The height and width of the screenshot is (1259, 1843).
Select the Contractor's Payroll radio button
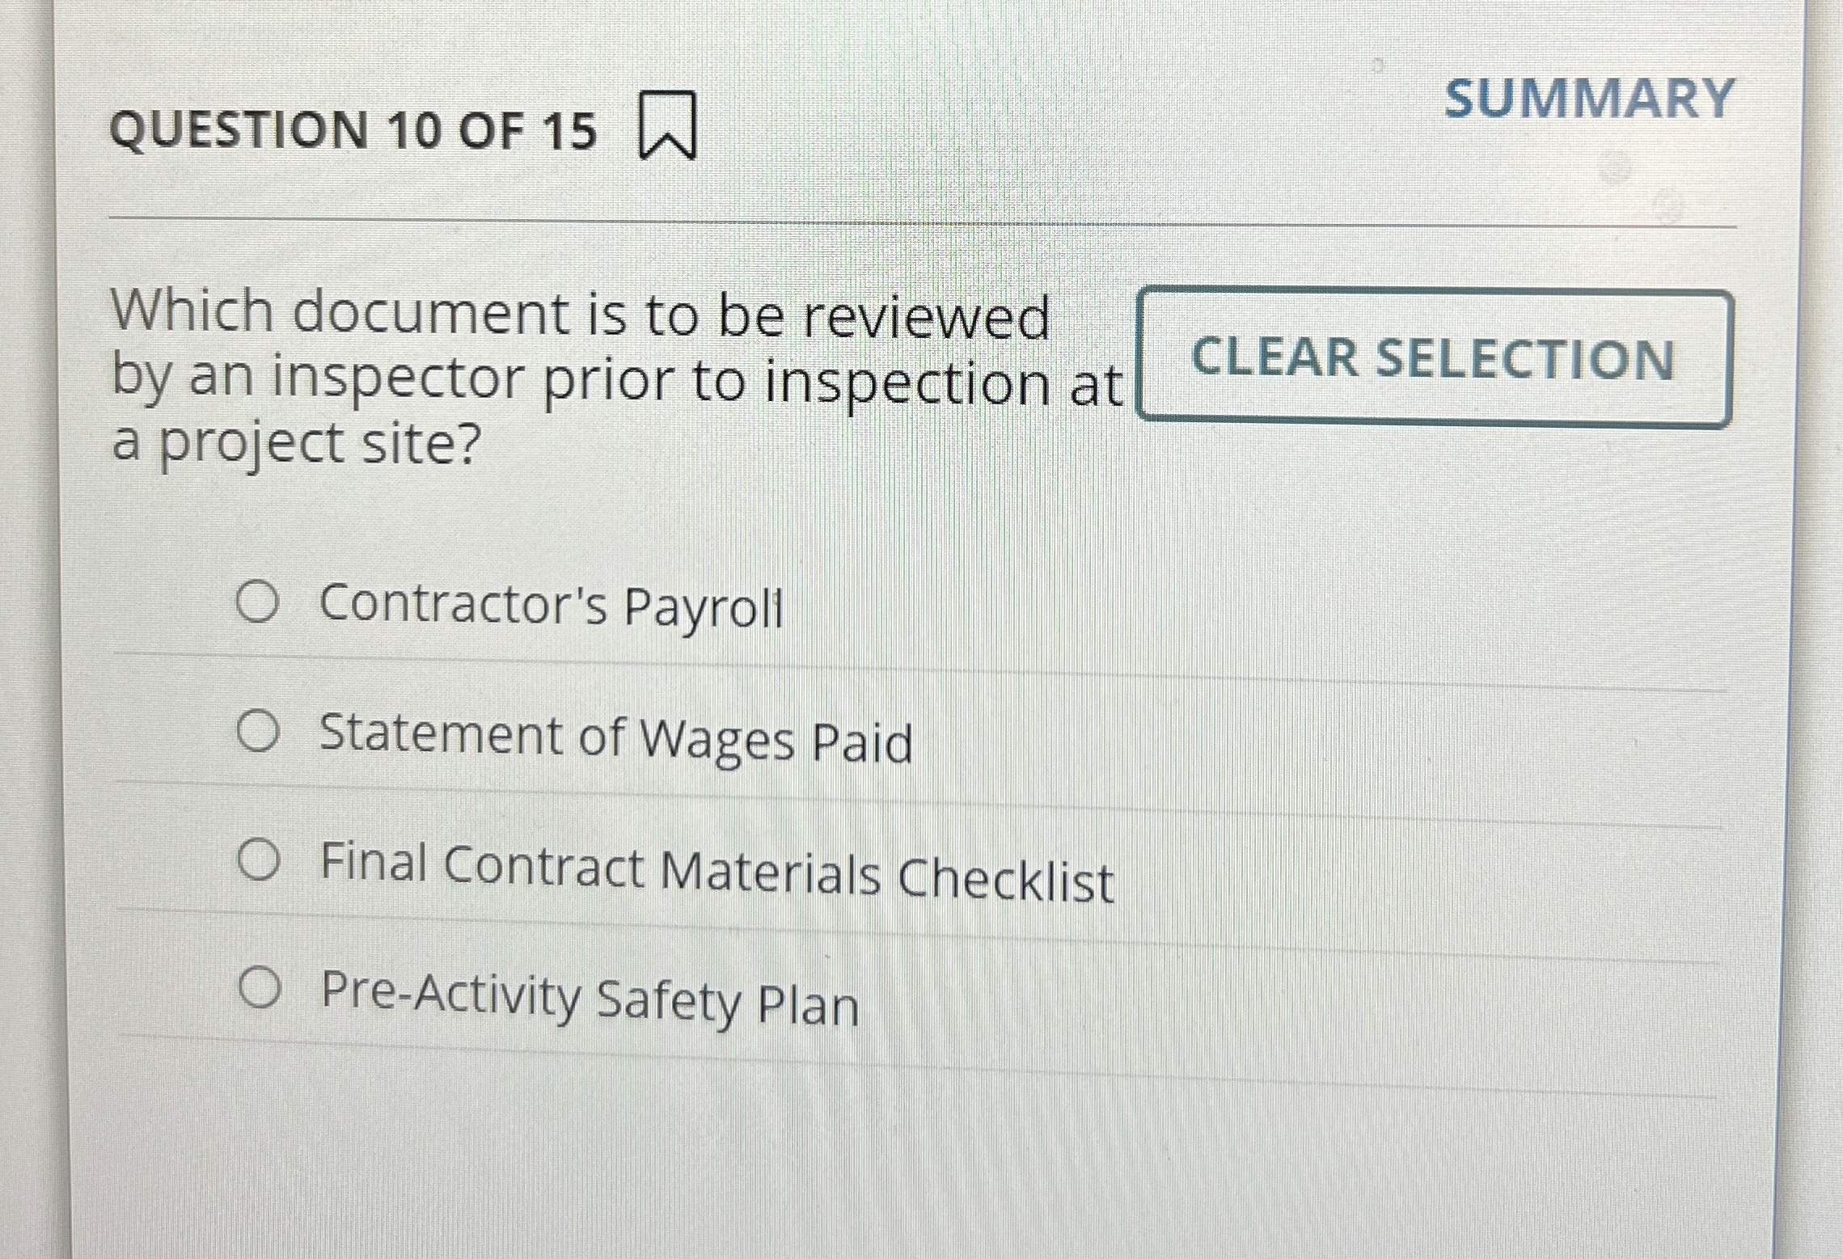[x=257, y=600]
